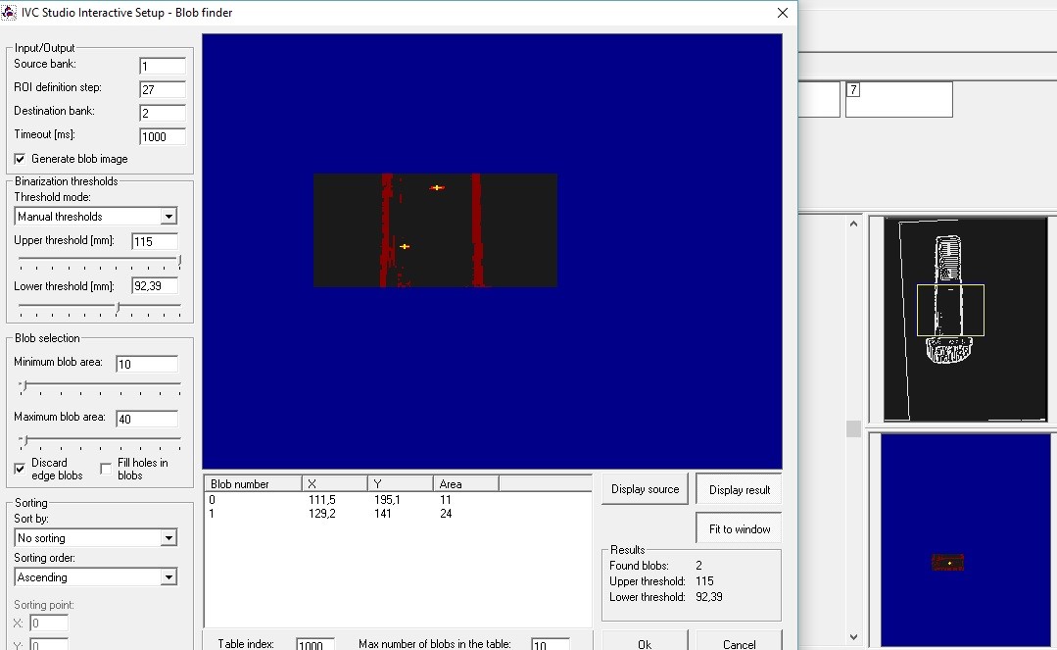This screenshot has width=1057, height=650.
Task: Click the blue blob result thumbnail in background window
Action: 965,540
